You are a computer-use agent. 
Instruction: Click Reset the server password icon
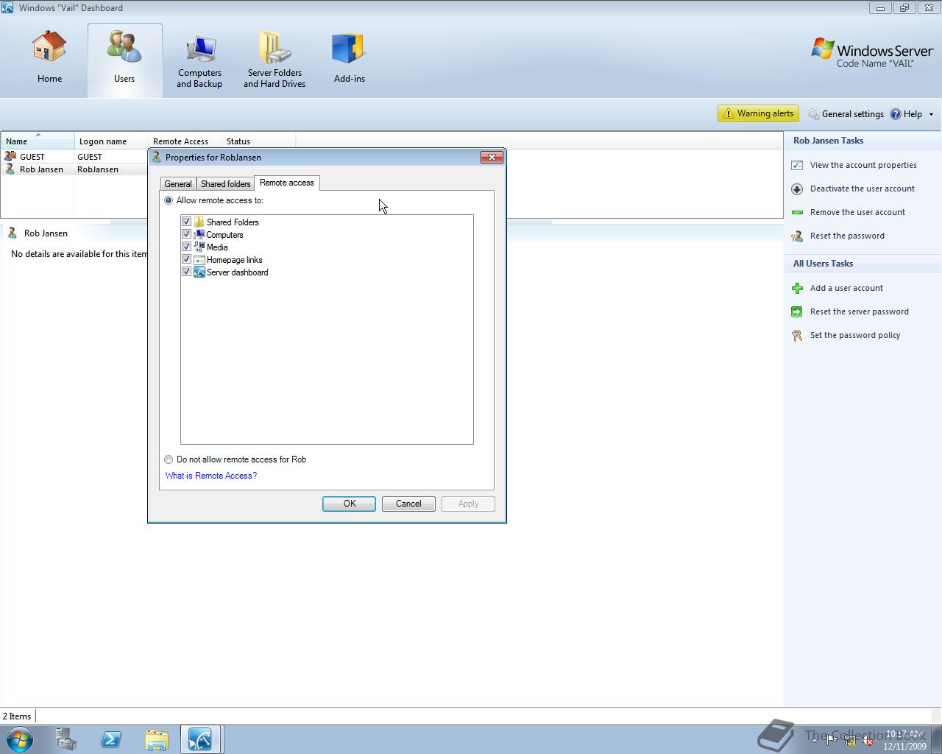coord(797,312)
